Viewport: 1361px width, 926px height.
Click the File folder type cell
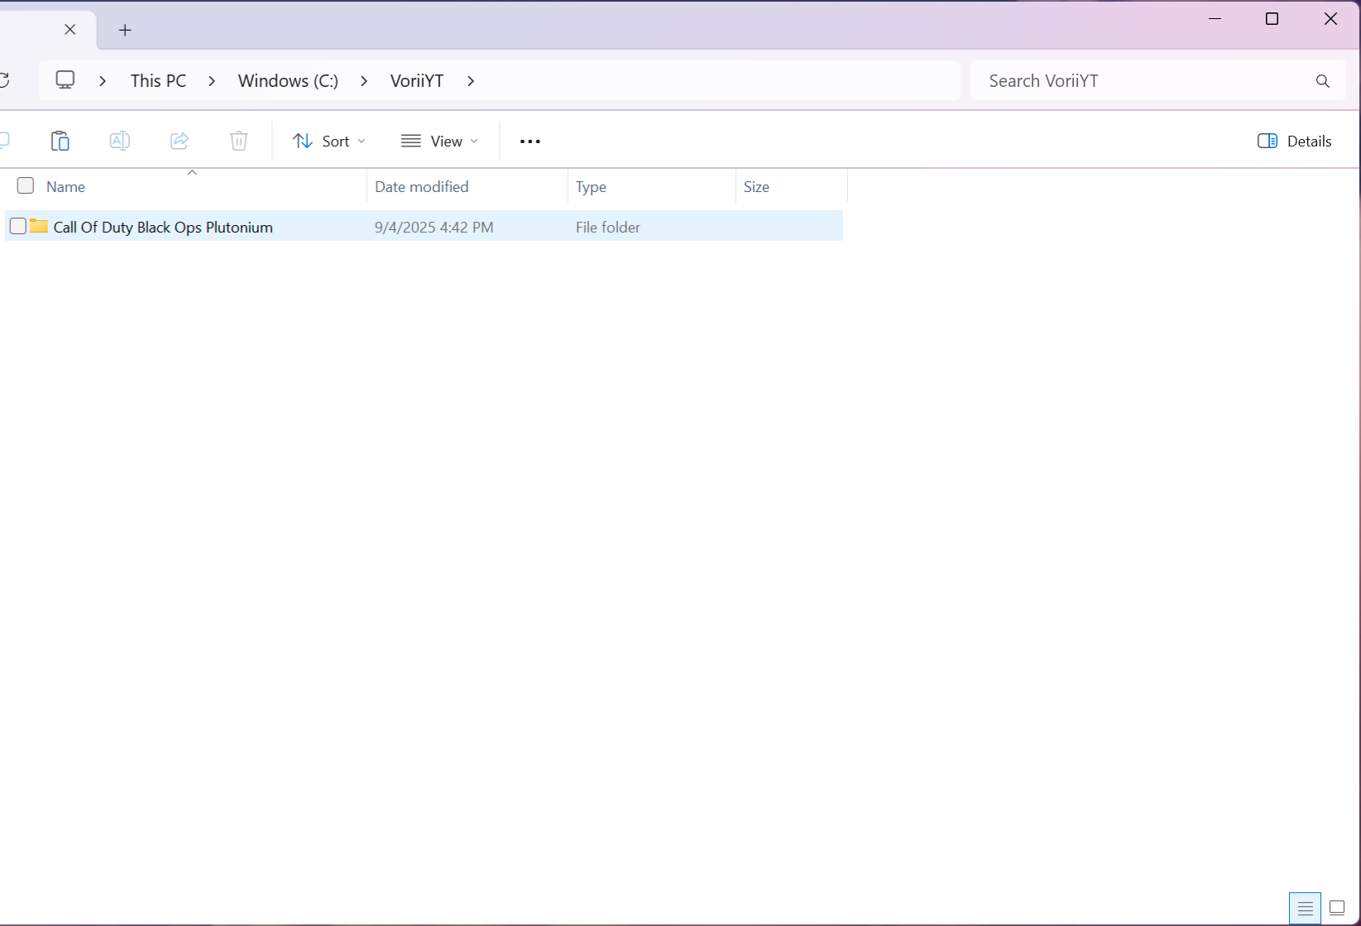click(608, 228)
